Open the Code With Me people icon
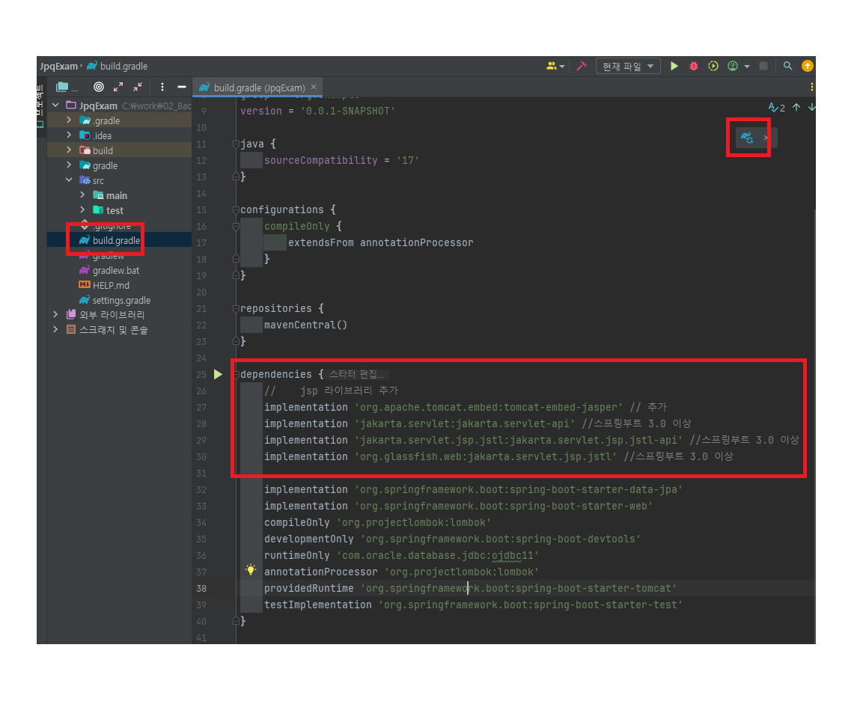Viewport: 866px width, 713px height. click(x=552, y=67)
